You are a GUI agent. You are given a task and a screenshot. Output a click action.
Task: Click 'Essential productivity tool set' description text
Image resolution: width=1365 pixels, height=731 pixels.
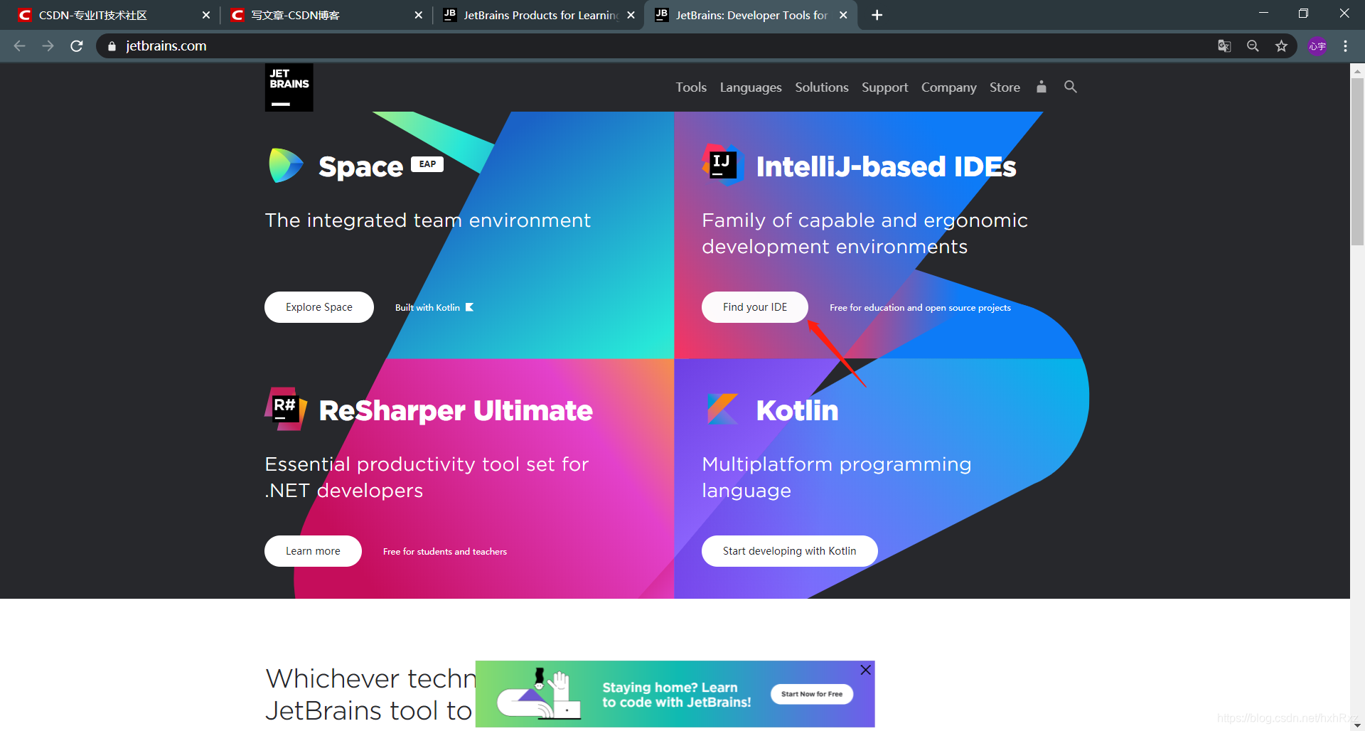[427, 477]
